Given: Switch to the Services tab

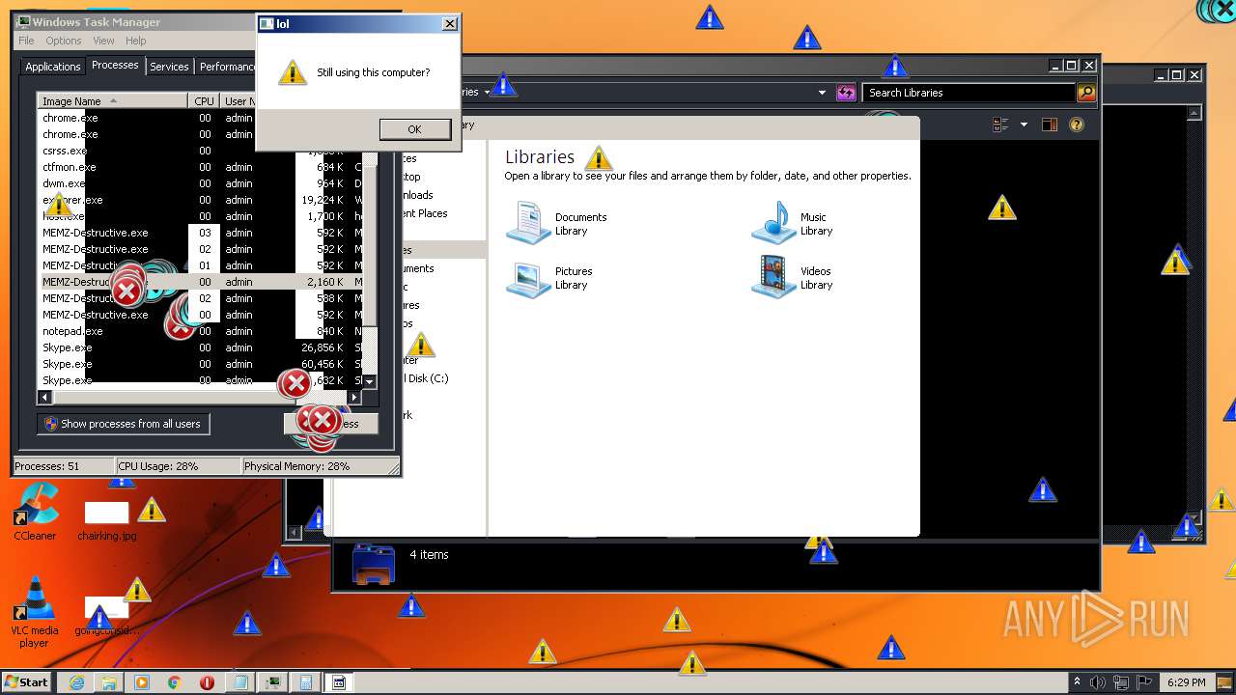Looking at the screenshot, I should [x=169, y=67].
